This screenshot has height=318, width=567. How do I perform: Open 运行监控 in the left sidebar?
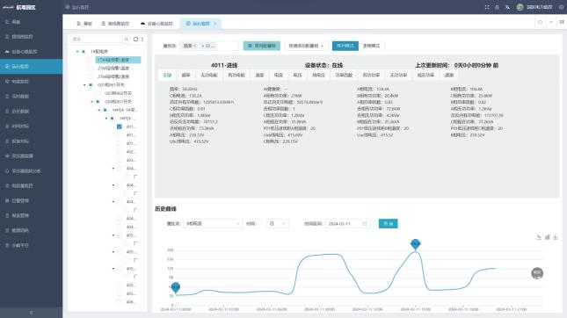pos(31,67)
